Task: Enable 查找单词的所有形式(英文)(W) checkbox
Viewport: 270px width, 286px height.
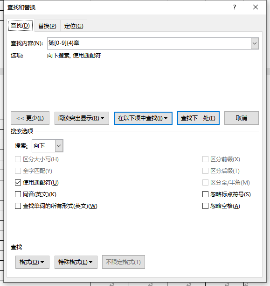Action: point(18,206)
